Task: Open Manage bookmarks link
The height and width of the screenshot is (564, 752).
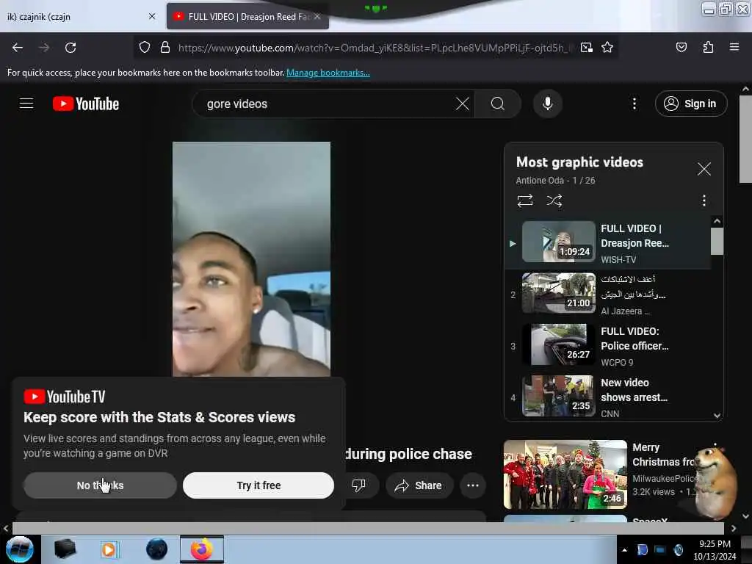Action: pyautogui.click(x=328, y=73)
